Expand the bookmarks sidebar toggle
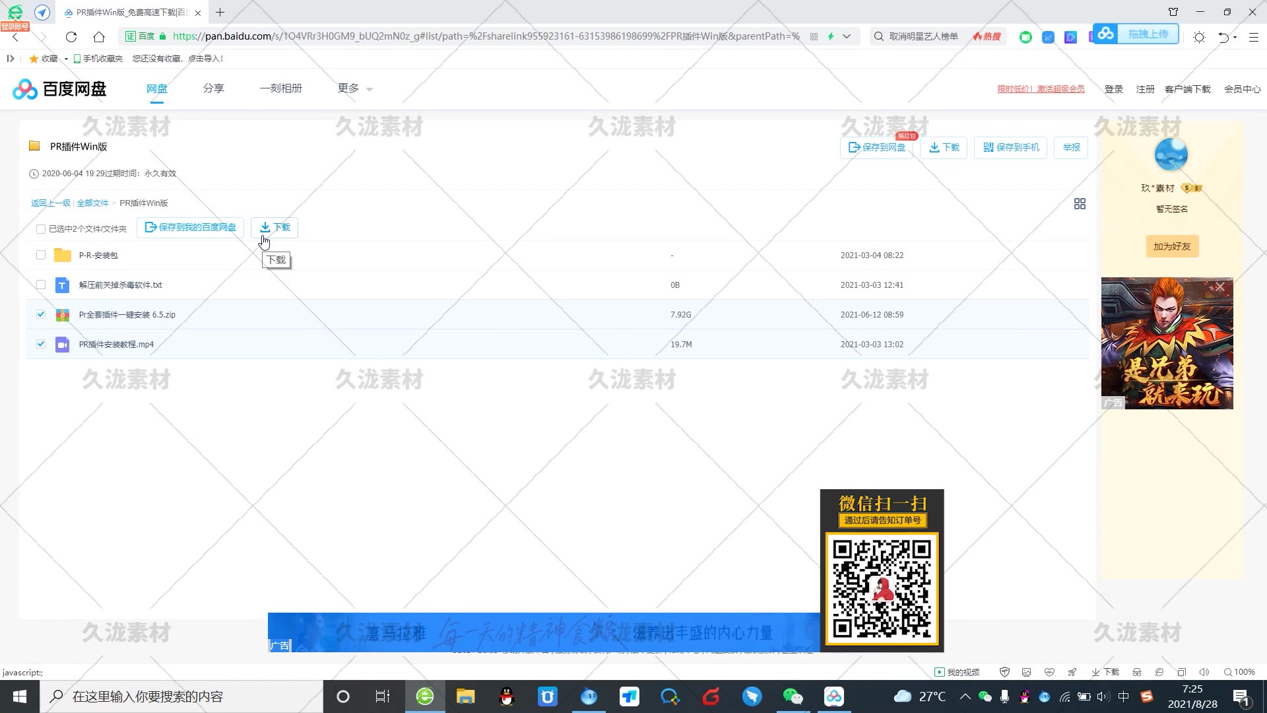The width and height of the screenshot is (1267, 713). click(10, 59)
